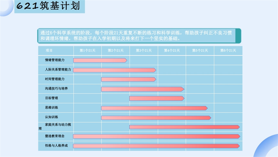The height and width of the screenshot is (157, 278).
Task: Select the '家庭关系与动力梳理' row label
Action: coord(55,127)
